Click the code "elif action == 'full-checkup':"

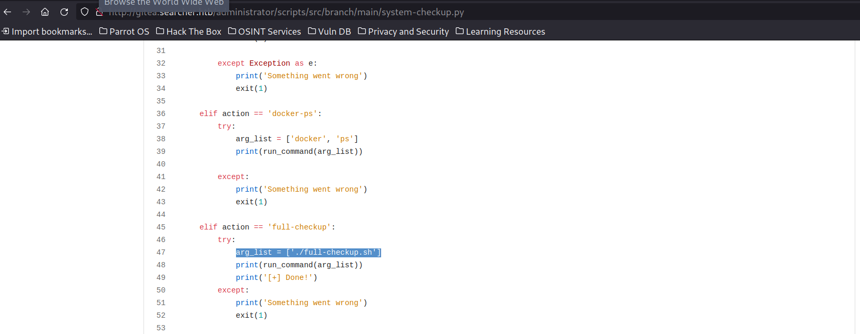tap(268, 227)
